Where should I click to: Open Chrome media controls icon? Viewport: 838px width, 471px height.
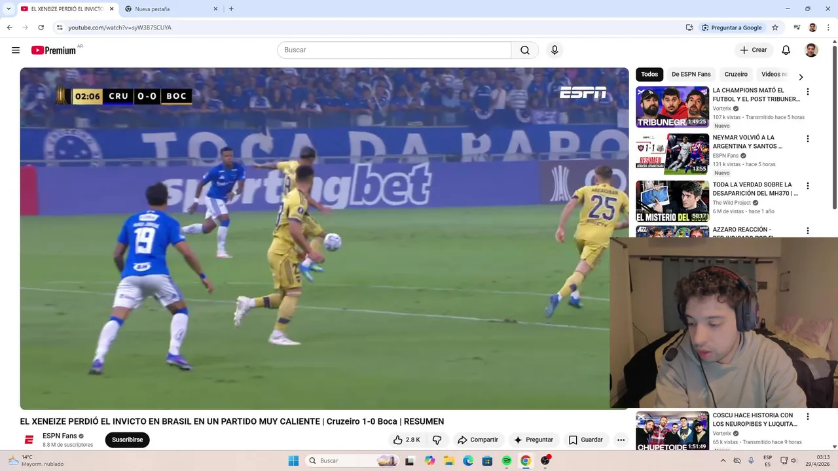coord(797,27)
